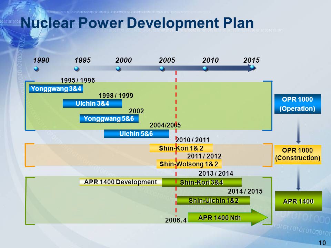This screenshot has height=248, width=331.
Task: Click the 1995 timeline marker dot
Action: pos(77,69)
